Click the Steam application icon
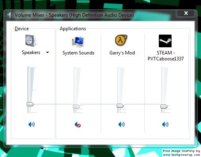 [165, 41]
